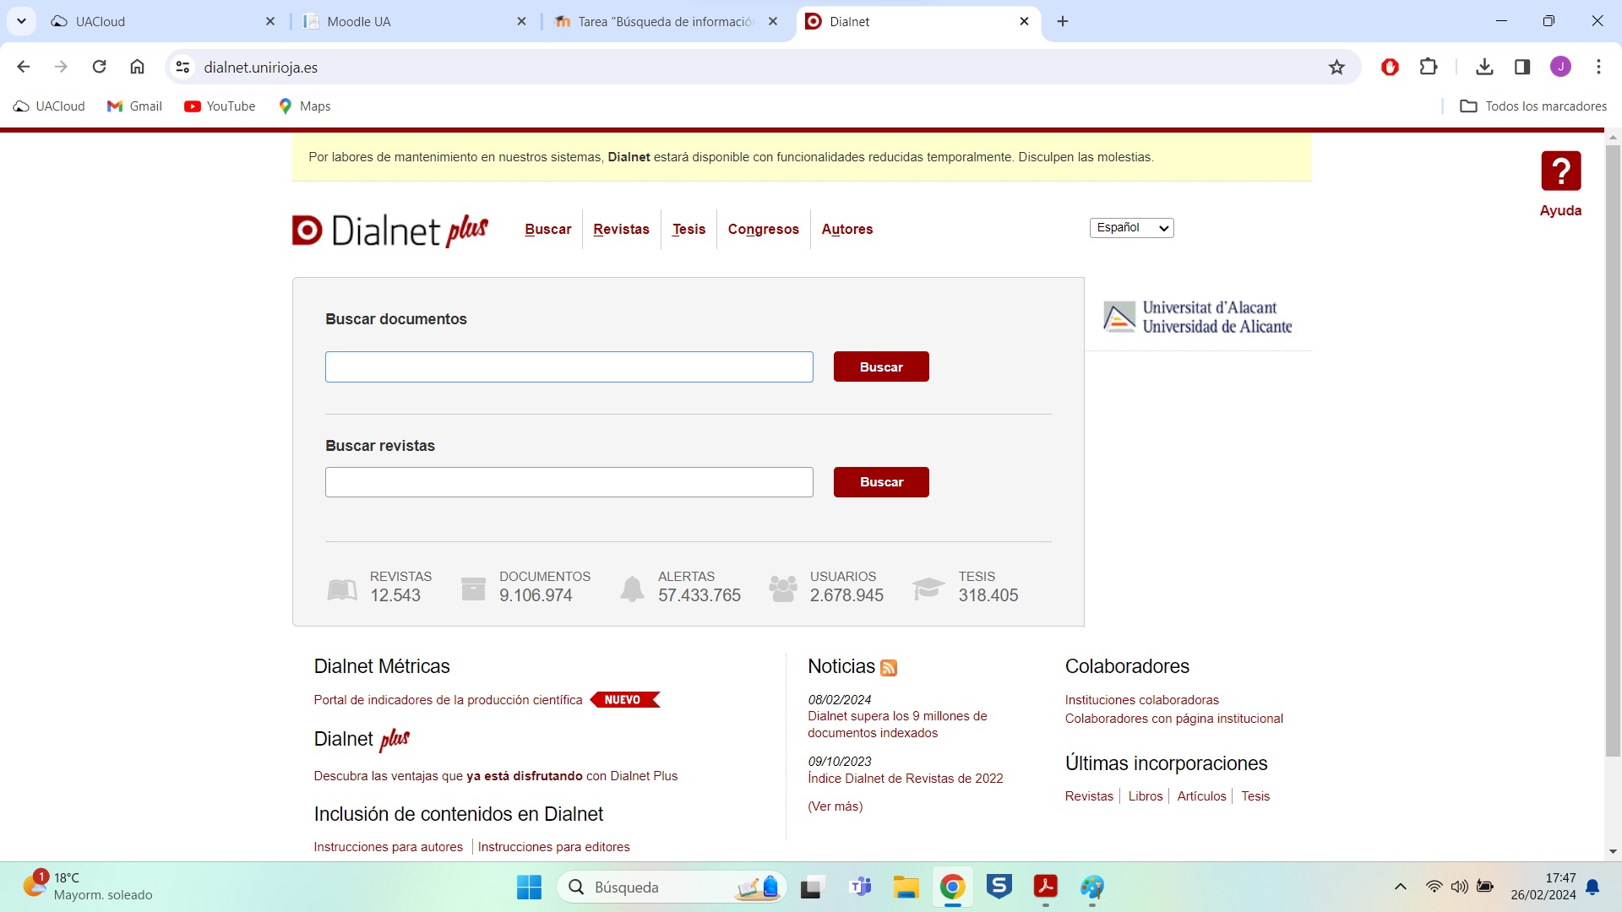The image size is (1622, 912).
Task: Open the Revistas menu item
Action: 621,230
